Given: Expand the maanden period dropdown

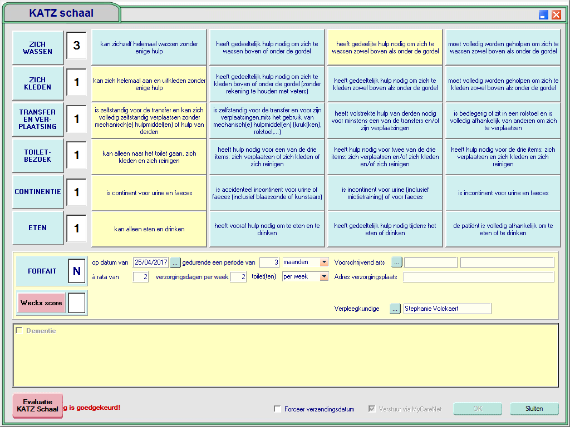Looking at the screenshot, I should coord(324,262).
